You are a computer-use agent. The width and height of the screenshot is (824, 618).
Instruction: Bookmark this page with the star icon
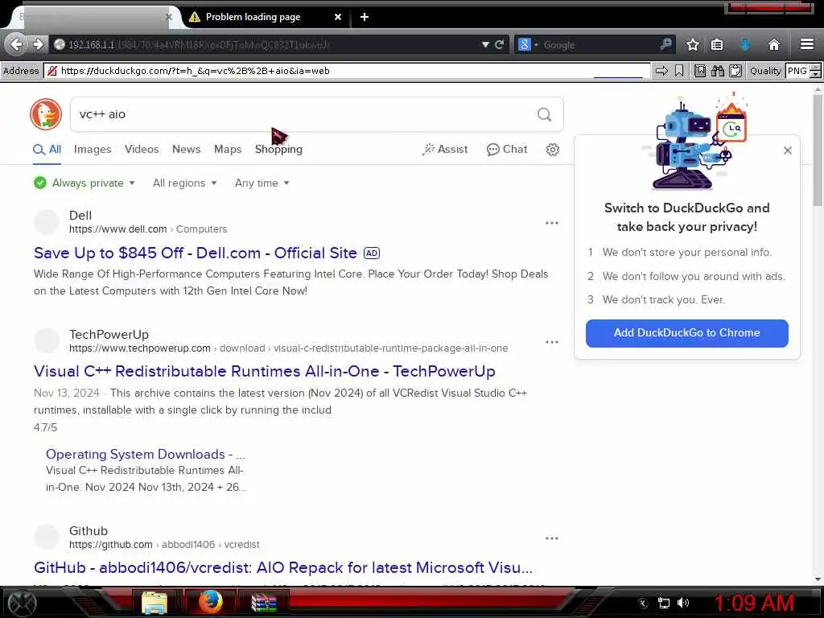(x=693, y=45)
